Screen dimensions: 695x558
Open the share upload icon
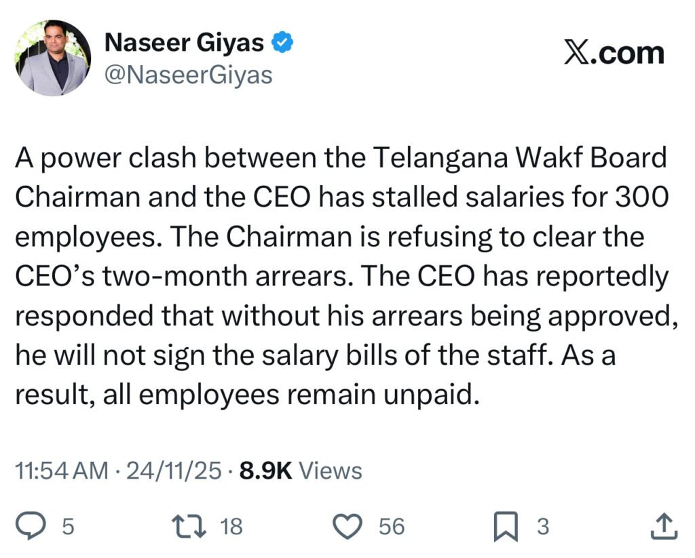(x=662, y=527)
